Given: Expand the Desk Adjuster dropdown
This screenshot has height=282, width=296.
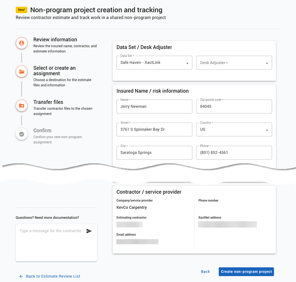Looking at the screenshot, I should coord(234,62).
